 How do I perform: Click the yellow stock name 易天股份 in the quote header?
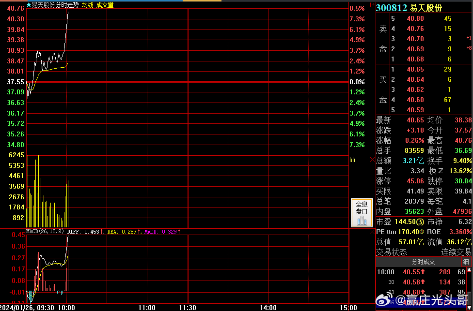426,8
